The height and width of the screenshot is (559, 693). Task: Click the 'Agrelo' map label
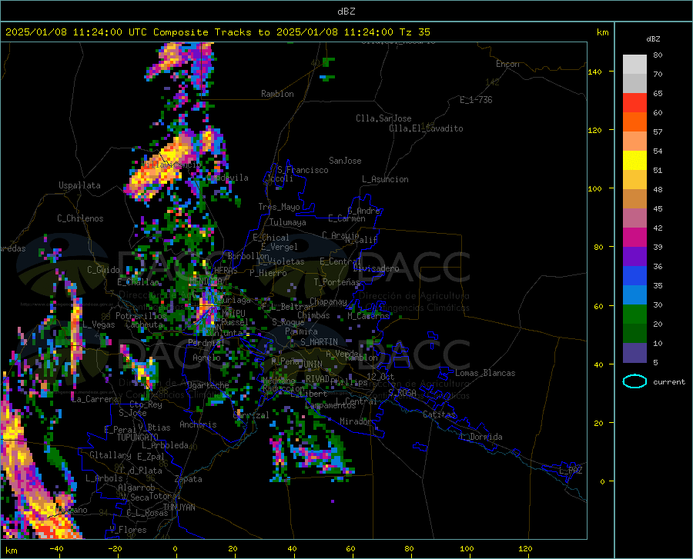coord(206,358)
